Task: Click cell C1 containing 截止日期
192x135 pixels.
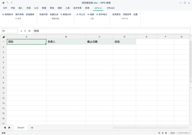Action: [99, 42]
